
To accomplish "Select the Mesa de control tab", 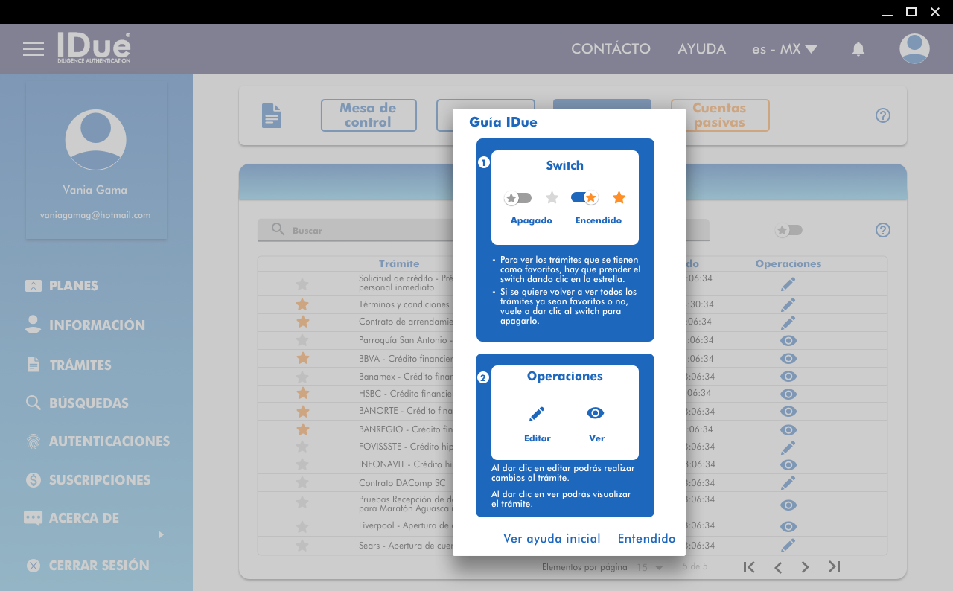I will point(369,115).
